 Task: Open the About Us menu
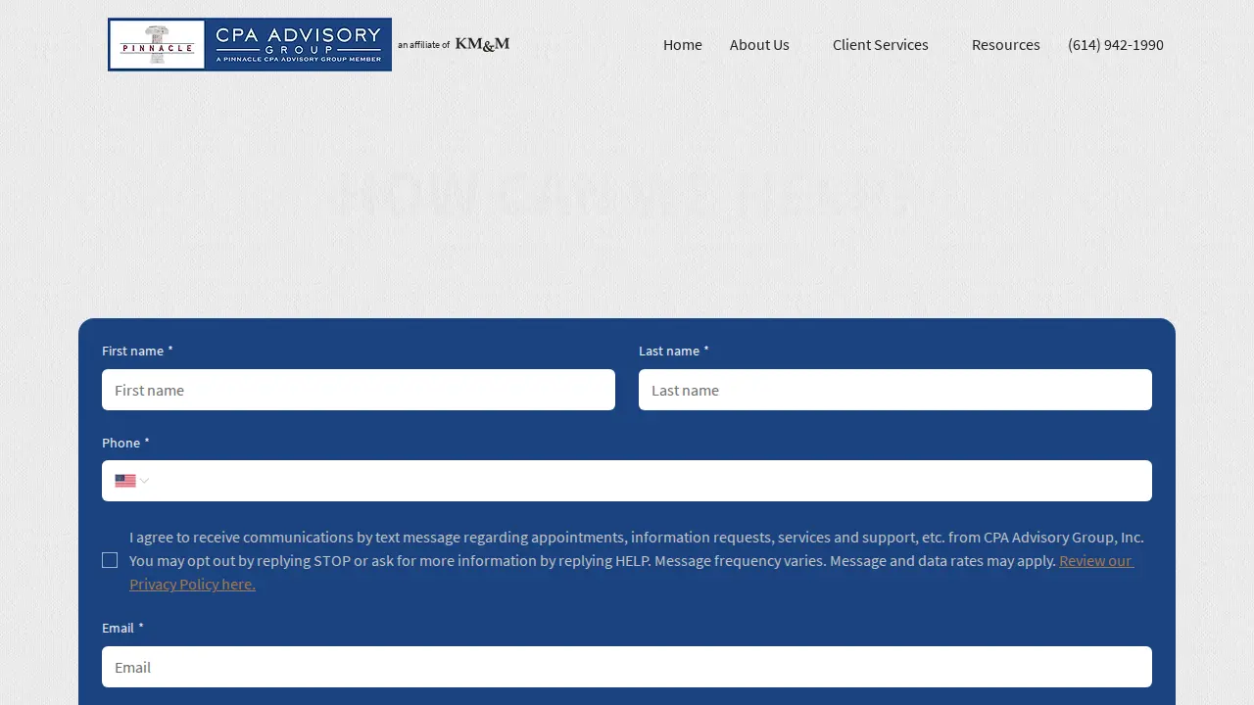tap(759, 44)
